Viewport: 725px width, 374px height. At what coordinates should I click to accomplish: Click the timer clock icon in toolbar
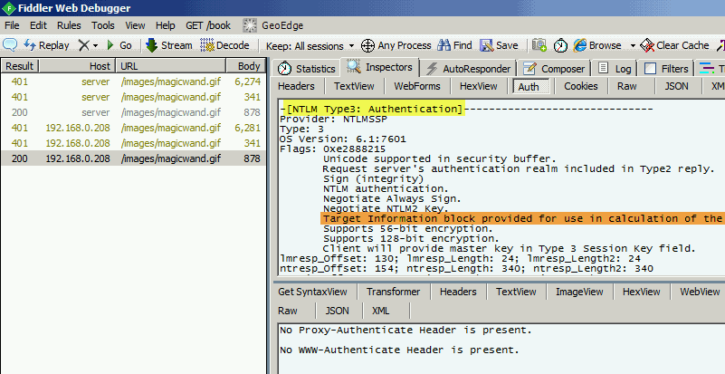click(560, 44)
